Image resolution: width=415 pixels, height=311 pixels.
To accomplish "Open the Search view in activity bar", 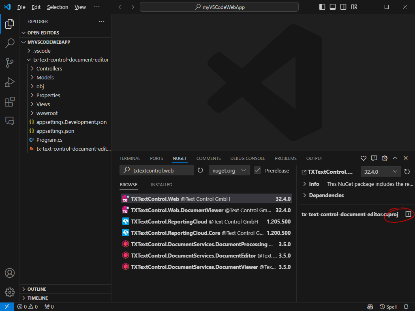I will click(x=10, y=43).
